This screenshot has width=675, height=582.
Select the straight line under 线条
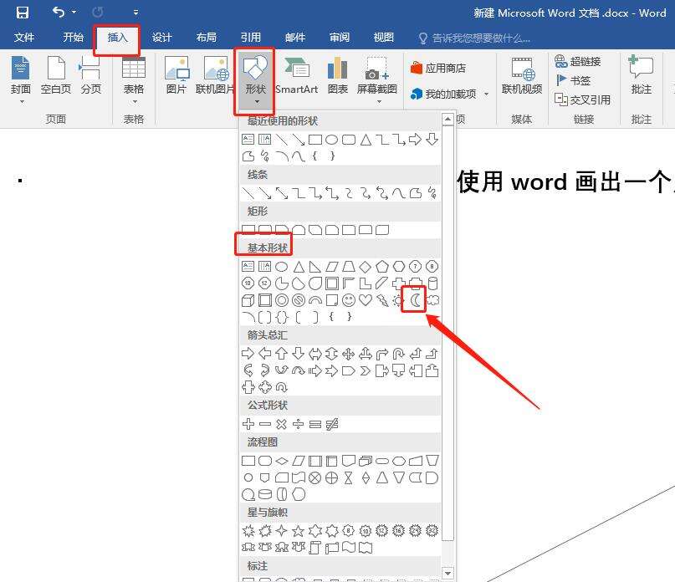point(248,193)
